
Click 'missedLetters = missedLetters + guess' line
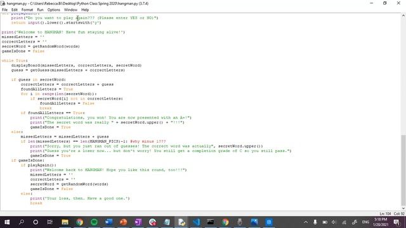pyautogui.click(x=65, y=137)
